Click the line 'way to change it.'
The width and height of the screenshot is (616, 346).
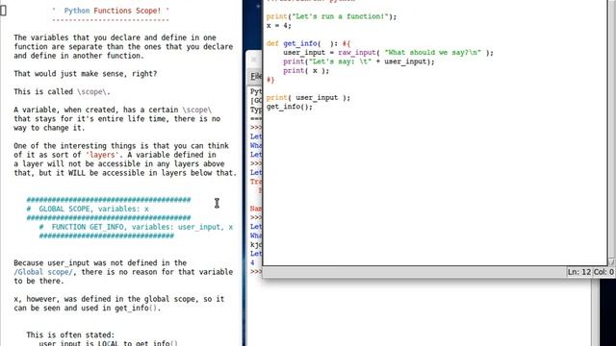[49, 128]
